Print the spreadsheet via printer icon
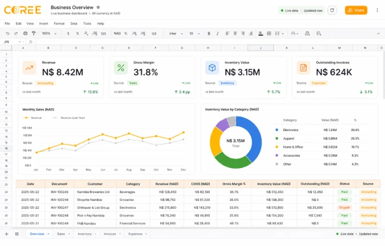The image size is (385, 246). (25, 33)
